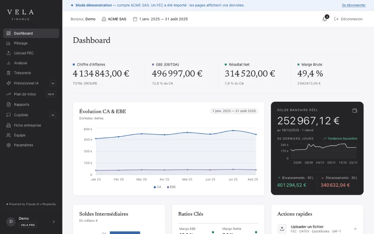The height and width of the screenshot is (234, 374).
Task: Click the Chiffre d'Affaires value 4 134 843,00 €
Action: (101, 73)
